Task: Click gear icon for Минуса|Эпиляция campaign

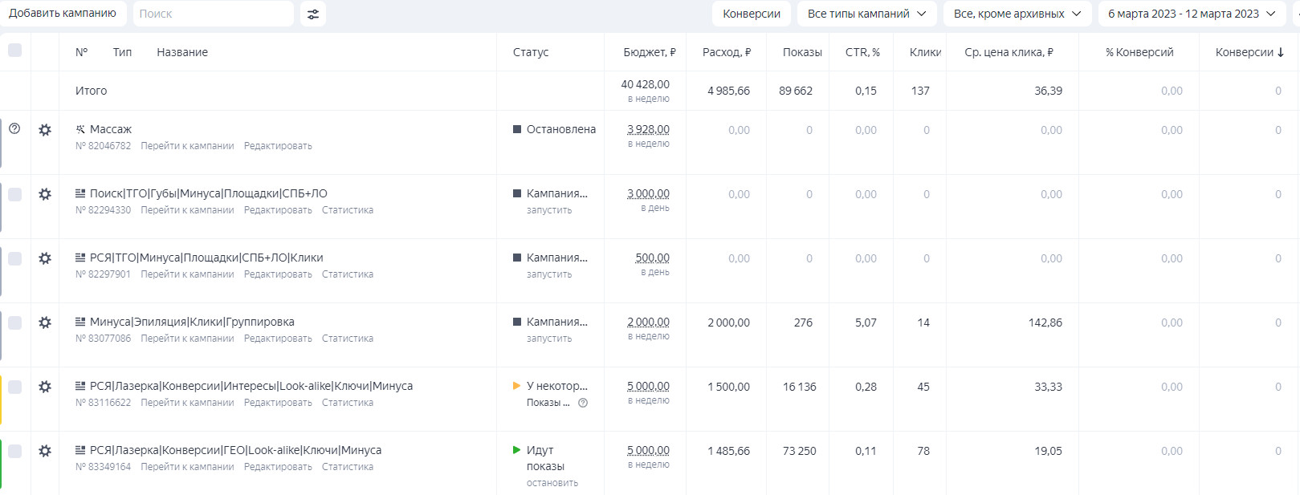Action: point(45,323)
